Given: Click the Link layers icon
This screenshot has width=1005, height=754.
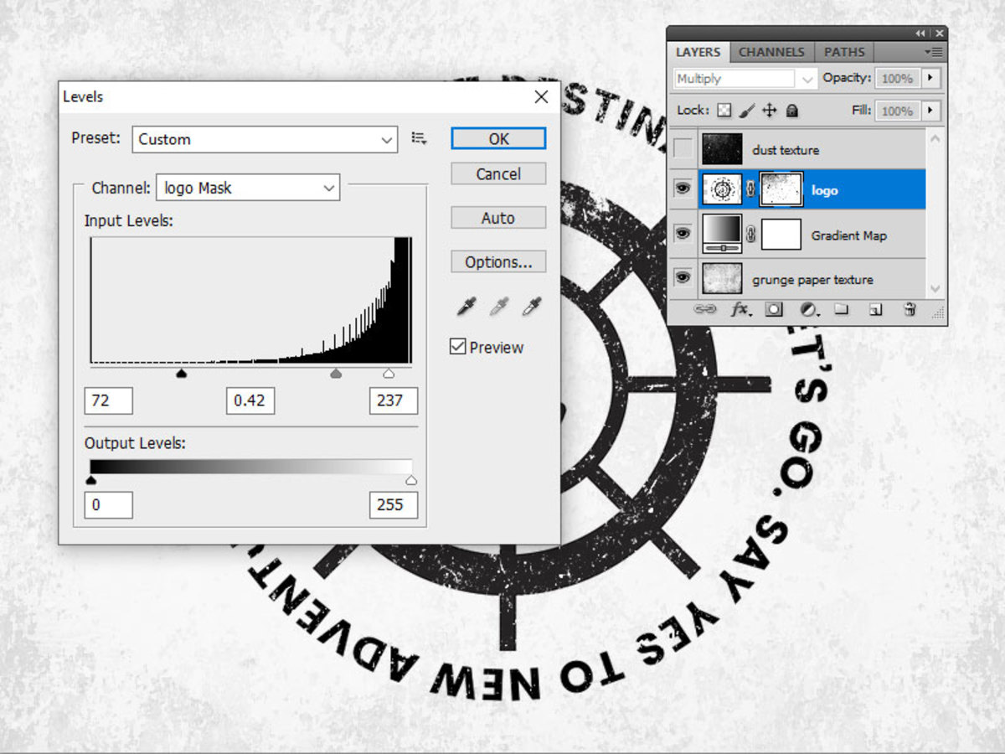Looking at the screenshot, I should pos(706,310).
